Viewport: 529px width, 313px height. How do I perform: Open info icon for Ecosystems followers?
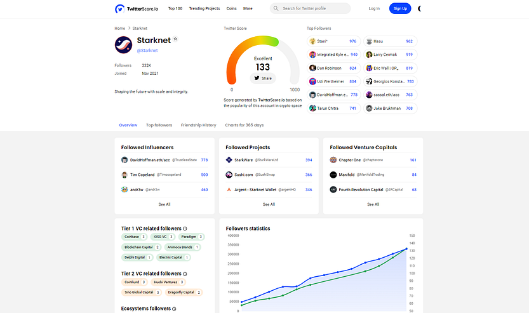click(x=174, y=309)
